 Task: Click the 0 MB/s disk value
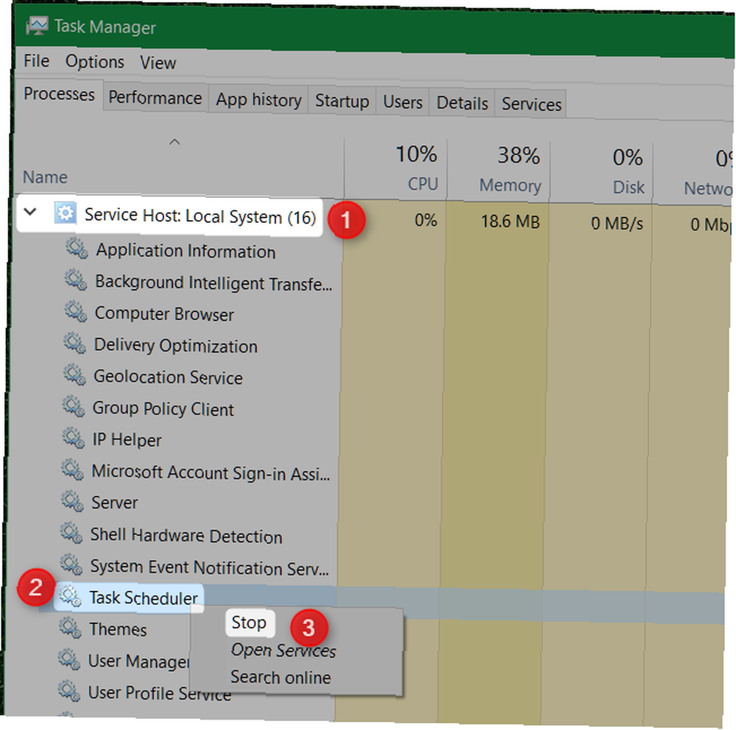point(617,224)
